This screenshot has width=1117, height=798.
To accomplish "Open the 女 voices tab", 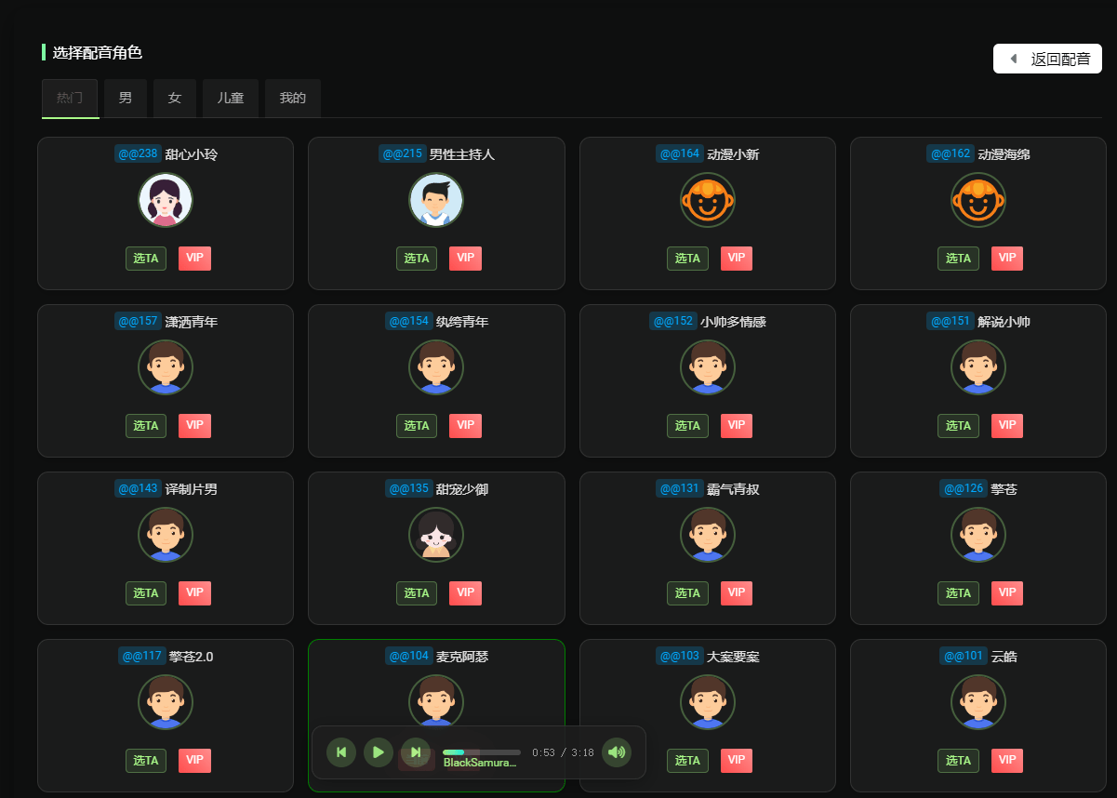I will 175,98.
